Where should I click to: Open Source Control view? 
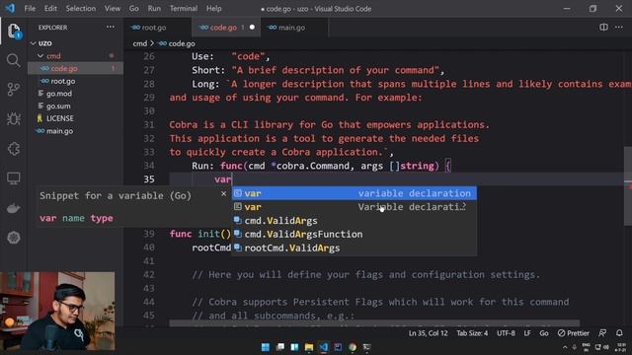tap(13, 90)
